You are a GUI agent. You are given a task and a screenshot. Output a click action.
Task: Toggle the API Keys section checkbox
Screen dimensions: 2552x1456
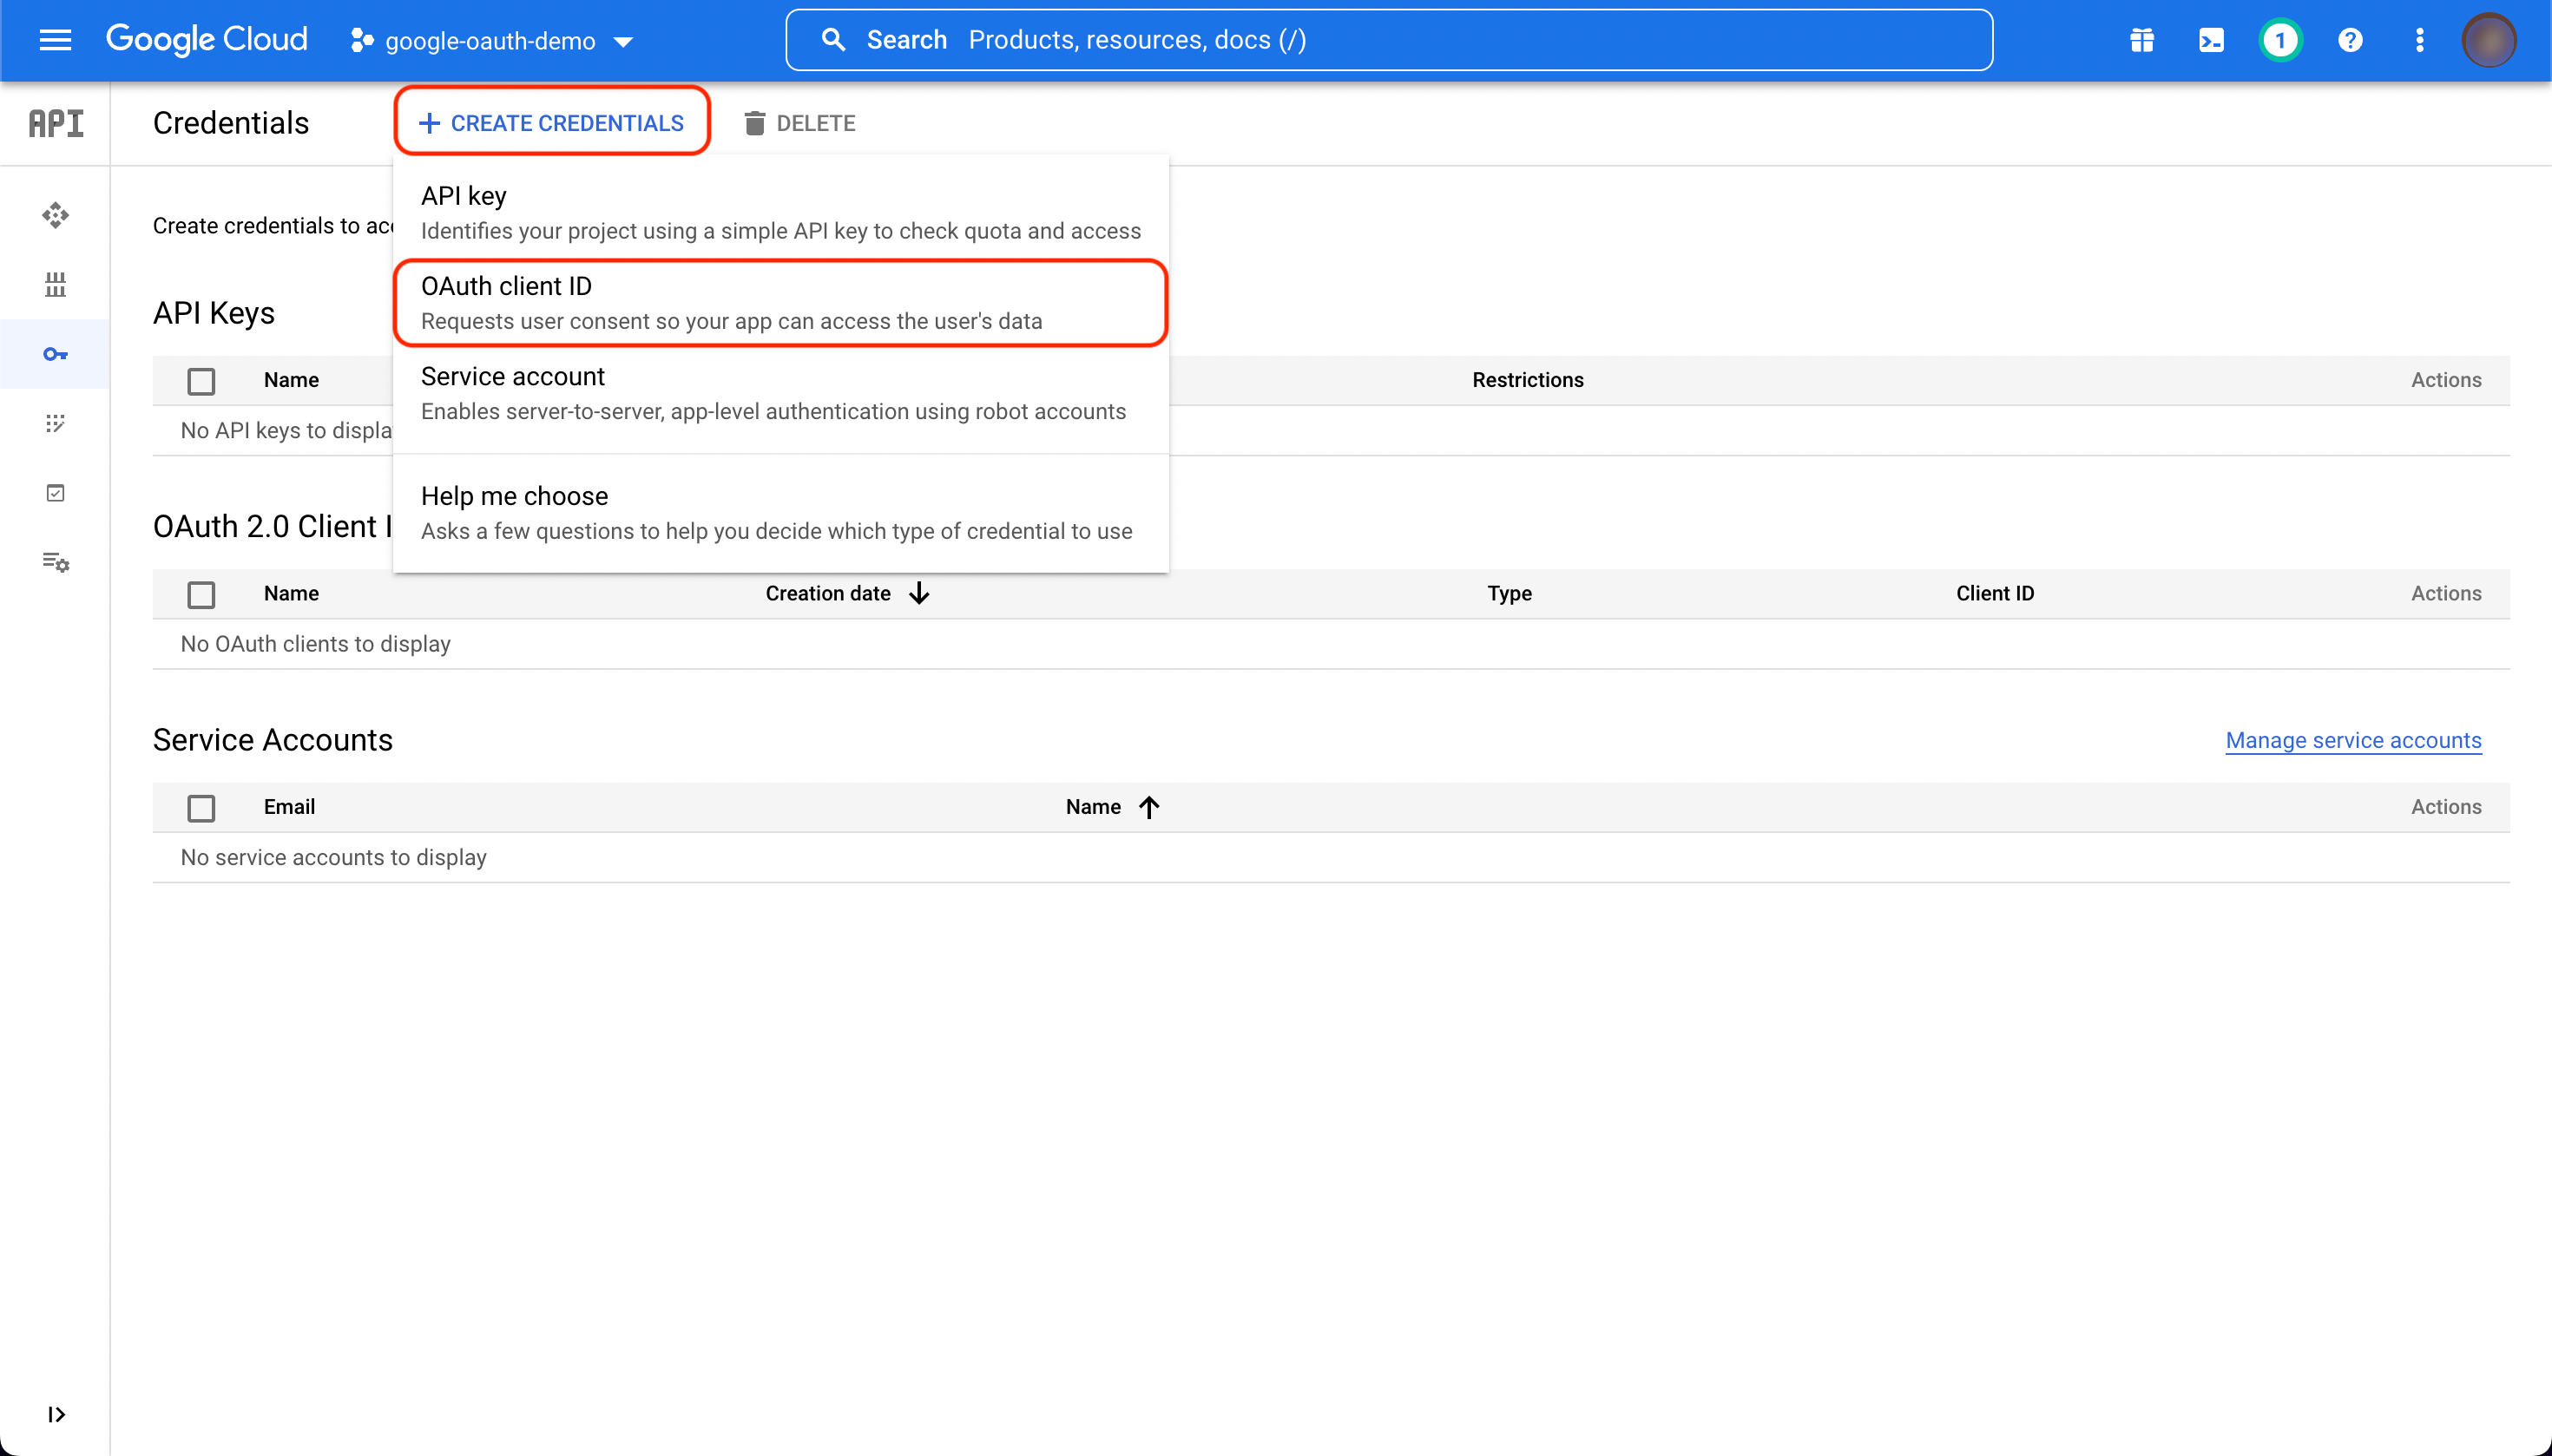(200, 380)
